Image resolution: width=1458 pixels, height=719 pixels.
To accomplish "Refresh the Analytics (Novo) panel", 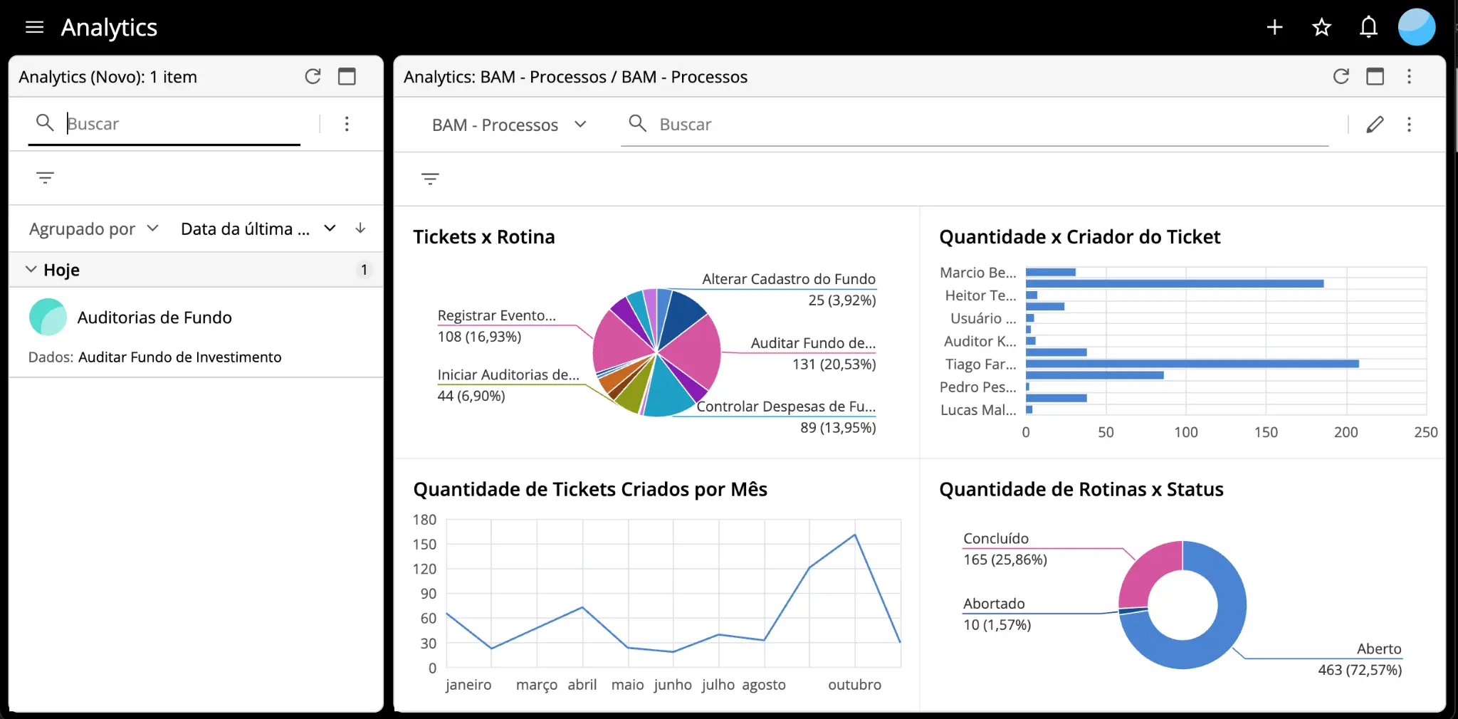I will click(x=313, y=76).
